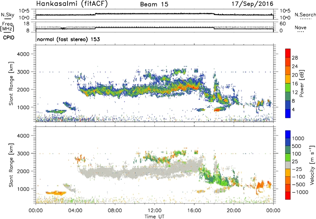Select the N.Search legend label
The height and width of the screenshot is (219, 316).
click(x=305, y=15)
